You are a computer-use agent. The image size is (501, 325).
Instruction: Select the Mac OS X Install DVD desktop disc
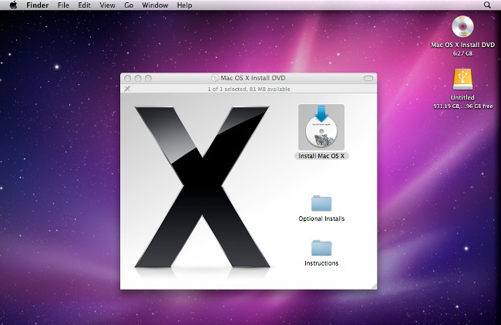tap(462, 27)
